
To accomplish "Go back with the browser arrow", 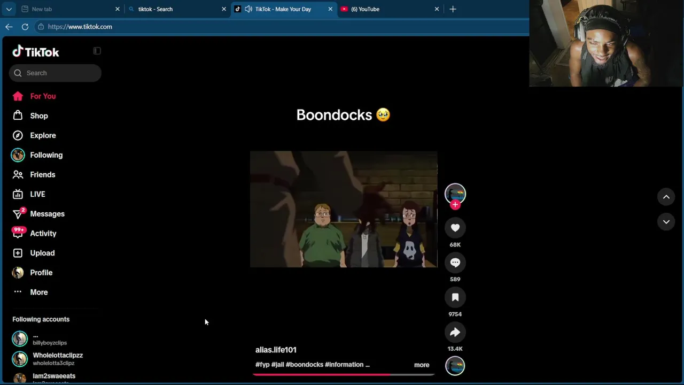I will pyautogui.click(x=9, y=27).
